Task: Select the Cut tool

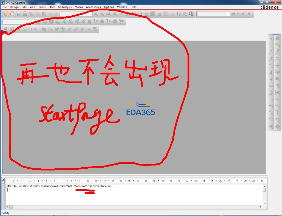Action: pyautogui.click(x=31, y=14)
